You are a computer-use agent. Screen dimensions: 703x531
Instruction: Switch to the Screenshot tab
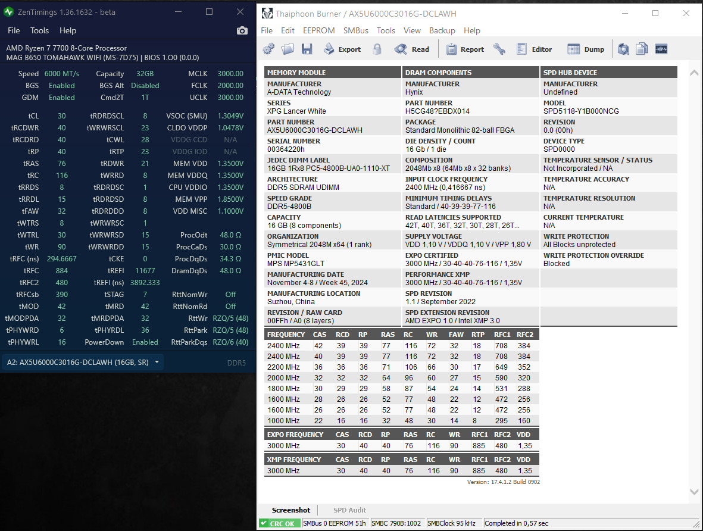pyautogui.click(x=291, y=510)
